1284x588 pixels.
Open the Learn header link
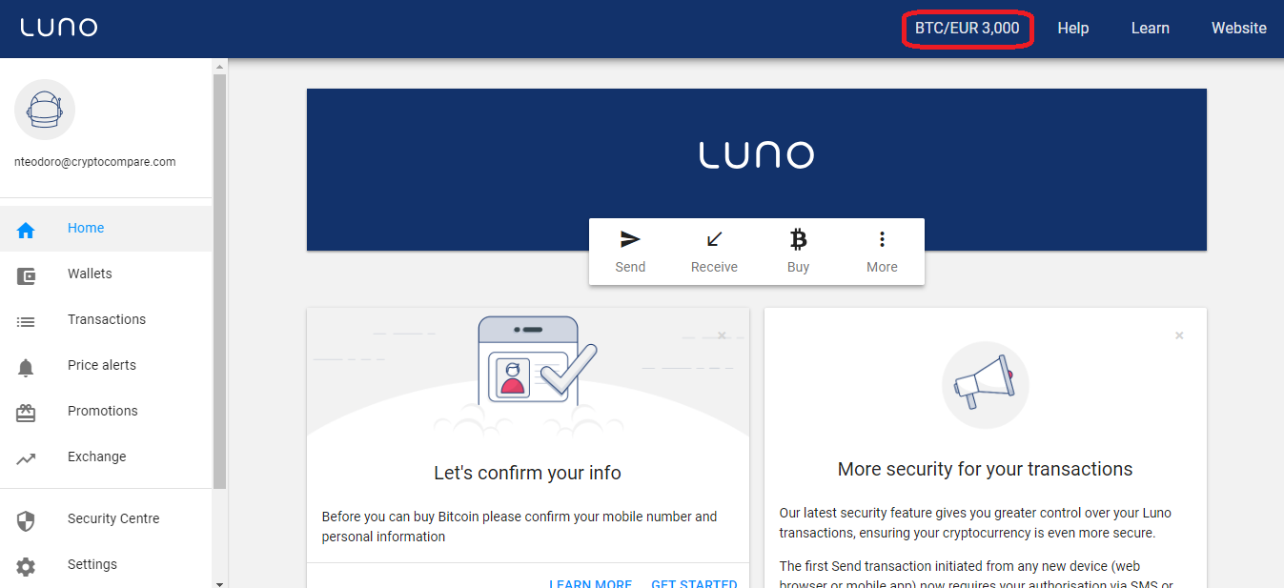[1151, 29]
